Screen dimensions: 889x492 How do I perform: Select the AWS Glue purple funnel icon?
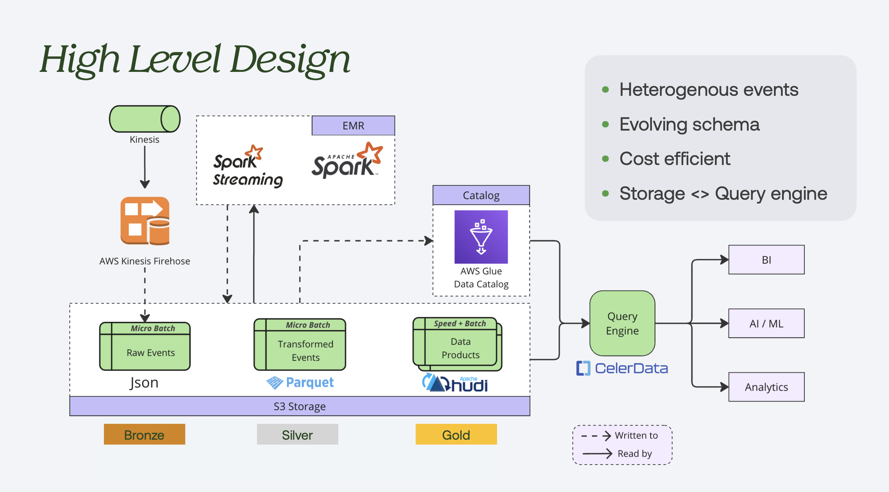481,237
